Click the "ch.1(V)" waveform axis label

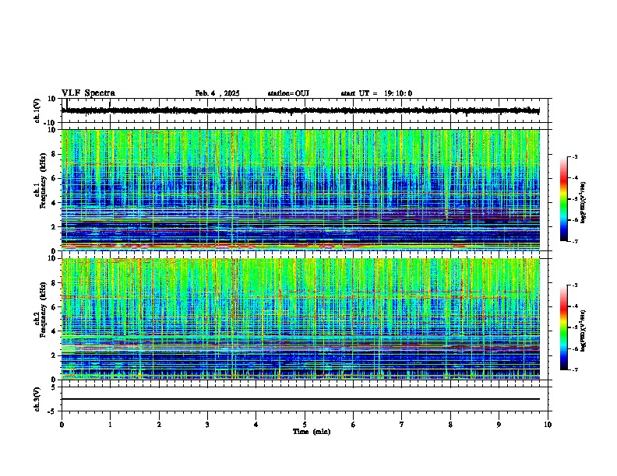point(37,110)
